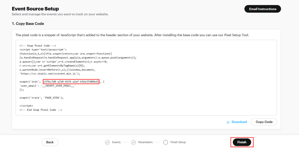Screen dimensions: 299x149
Task: Download the pixel base code
Action: click(x=237, y=122)
